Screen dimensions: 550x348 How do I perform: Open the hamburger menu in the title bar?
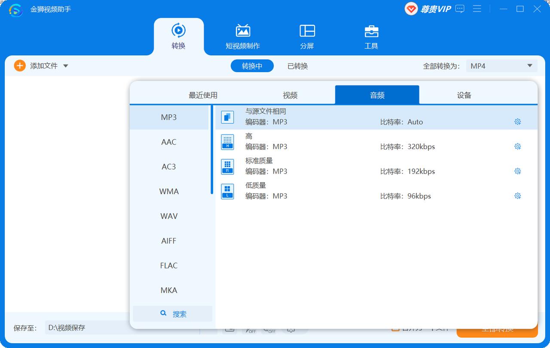477,9
